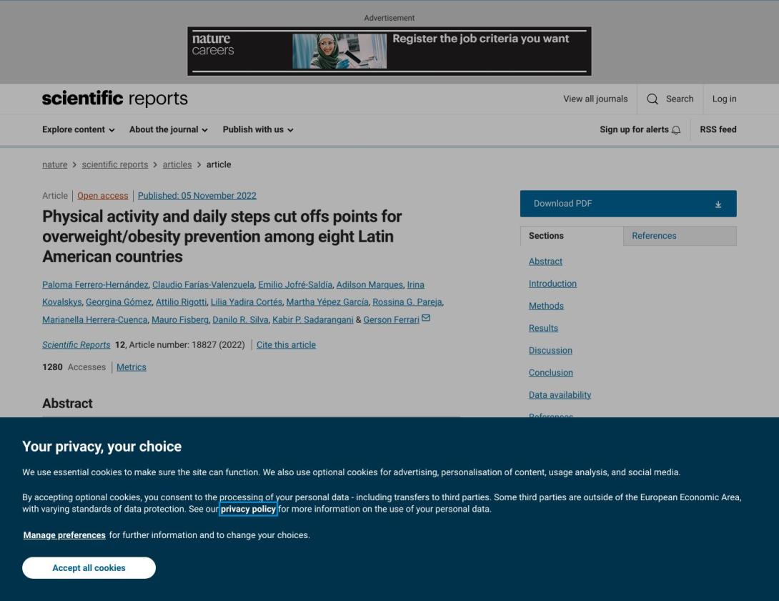Click the Log in link
Viewport: 779px width, 601px height.
point(724,99)
